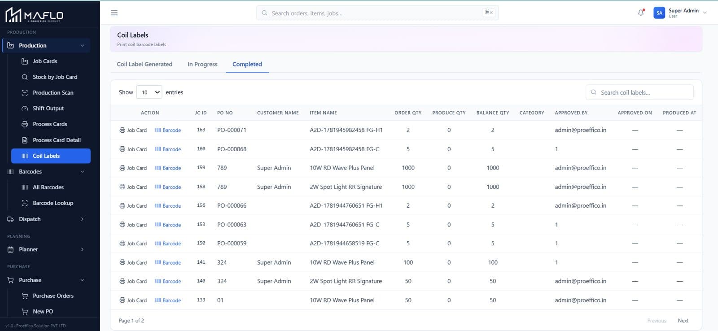Click the ITEM NAME column header
The height and width of the screenshot is (331, 718).
(323, 113)
